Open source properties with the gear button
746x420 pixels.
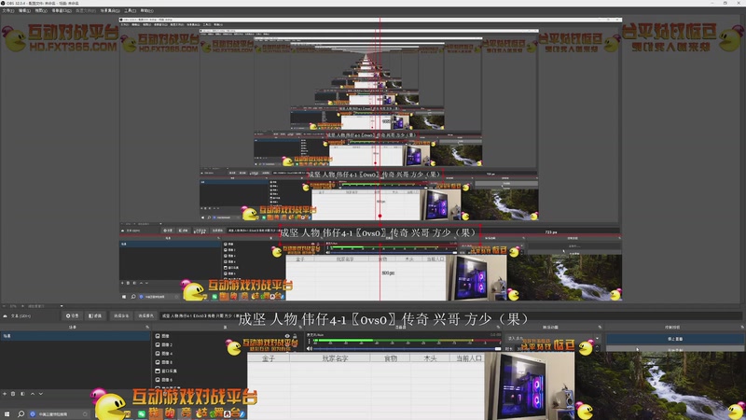pyautogui.click(x=73, y=315)
